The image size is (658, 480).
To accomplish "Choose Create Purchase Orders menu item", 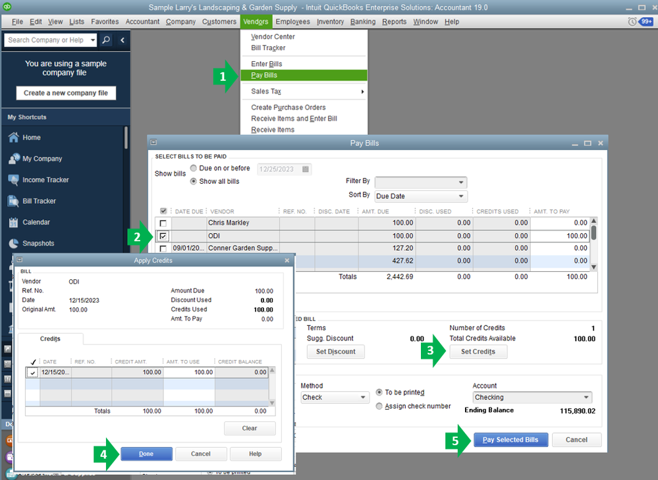I will [x=288, y=107].
